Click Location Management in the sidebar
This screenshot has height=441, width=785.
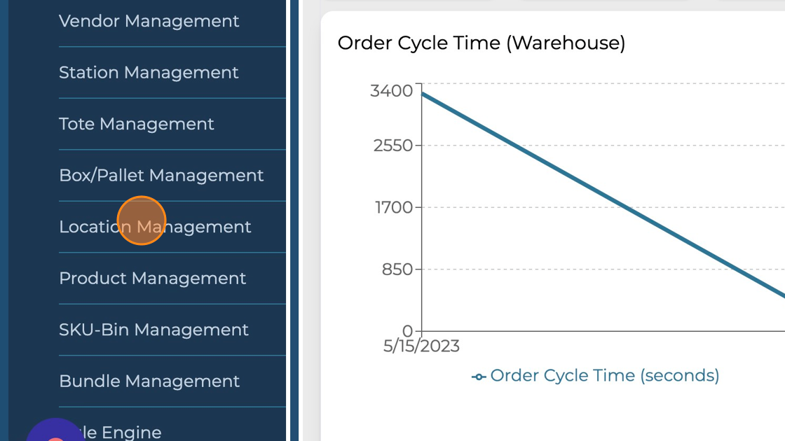pyautogui.click(x=155, y=227)
